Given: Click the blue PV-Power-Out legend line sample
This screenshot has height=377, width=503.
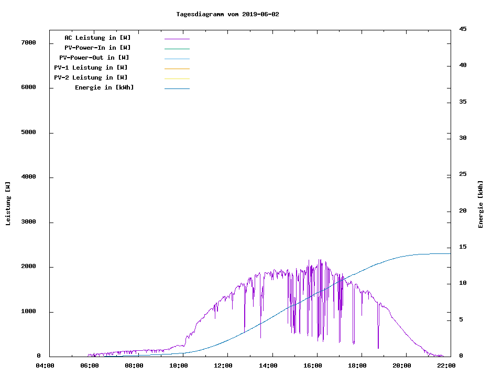Looking at the screenshot, I should point(177,59).
